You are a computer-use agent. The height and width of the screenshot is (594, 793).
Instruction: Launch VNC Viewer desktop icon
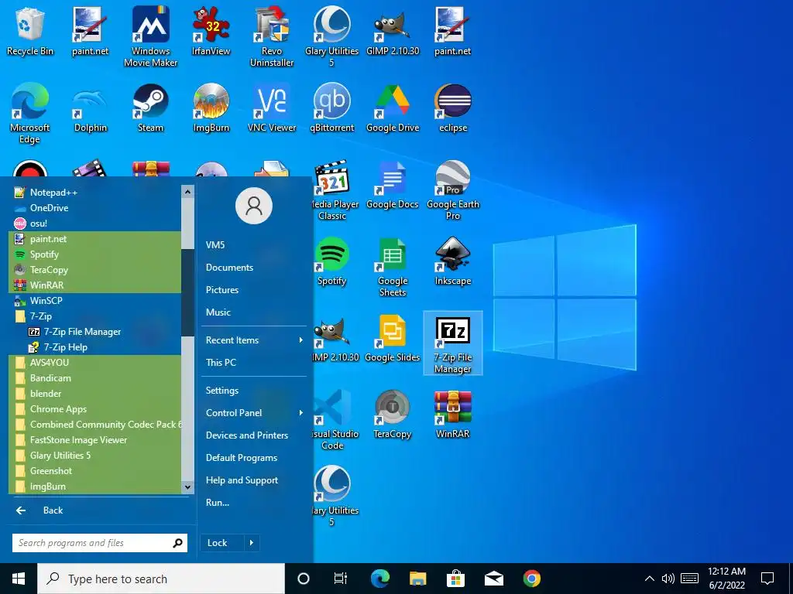point(272,108)
